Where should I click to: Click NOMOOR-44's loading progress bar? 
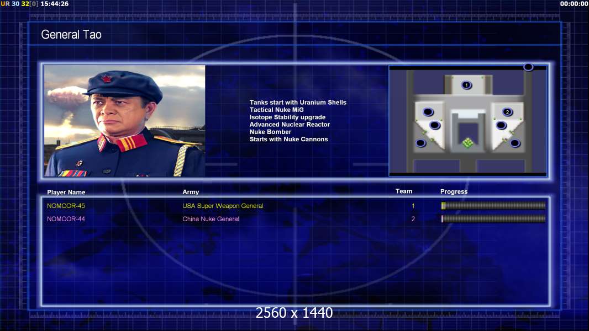click(493, 218)
